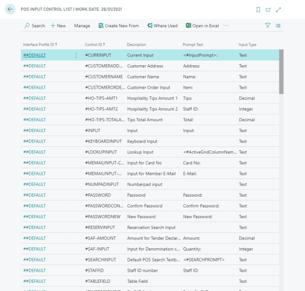Open page in new window icon

(268, 10)
